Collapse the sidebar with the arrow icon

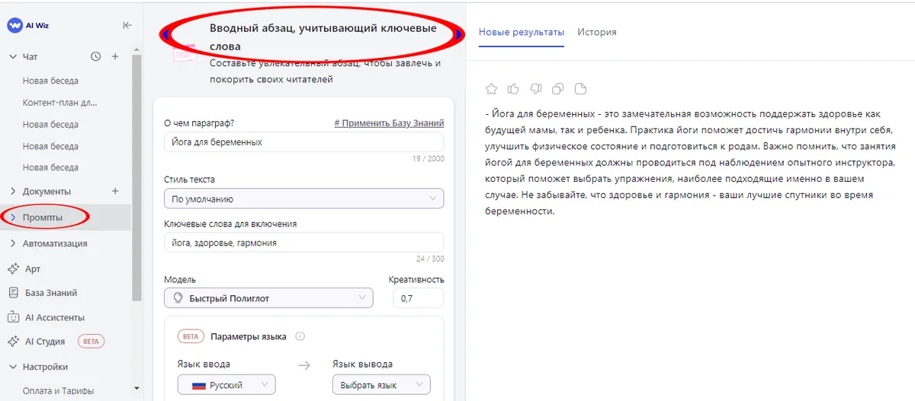[x=127, y=25]
